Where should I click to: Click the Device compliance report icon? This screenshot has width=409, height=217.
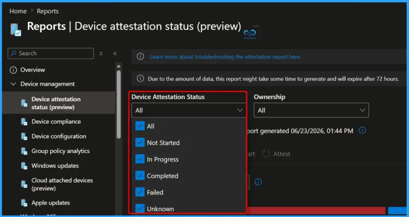pos(24,122)
